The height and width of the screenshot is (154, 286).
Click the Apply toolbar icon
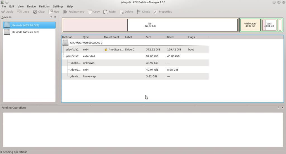[x=3, y=12]
